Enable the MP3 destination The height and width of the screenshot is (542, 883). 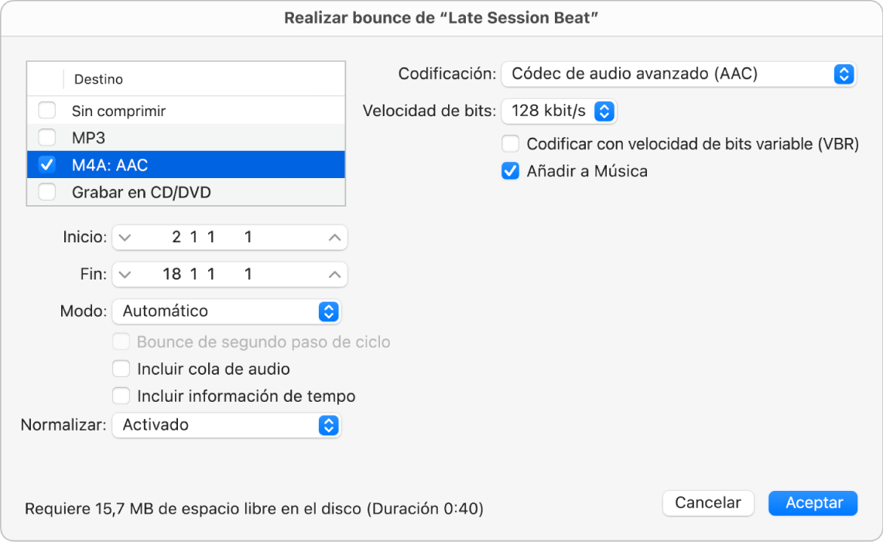(46, 137)
